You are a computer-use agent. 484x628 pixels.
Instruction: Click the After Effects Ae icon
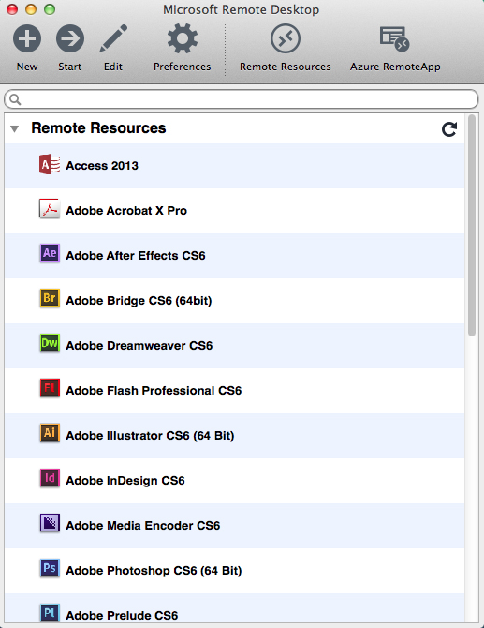point(50,253)
